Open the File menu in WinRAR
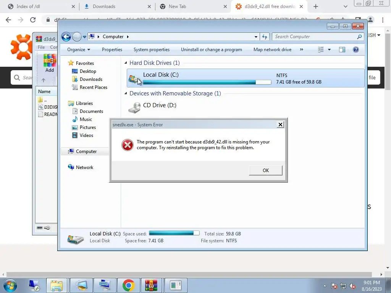The image size is (391, 293). (41, 47)
